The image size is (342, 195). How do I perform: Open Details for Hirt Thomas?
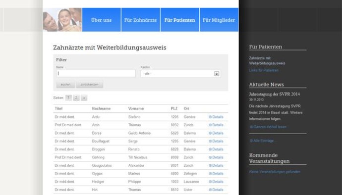pos(216,190)
